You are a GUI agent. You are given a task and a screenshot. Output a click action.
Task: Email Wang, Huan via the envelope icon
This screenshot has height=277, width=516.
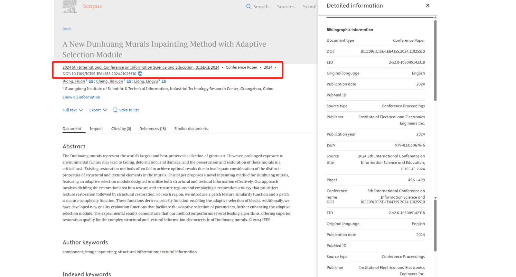click(91, 81)
